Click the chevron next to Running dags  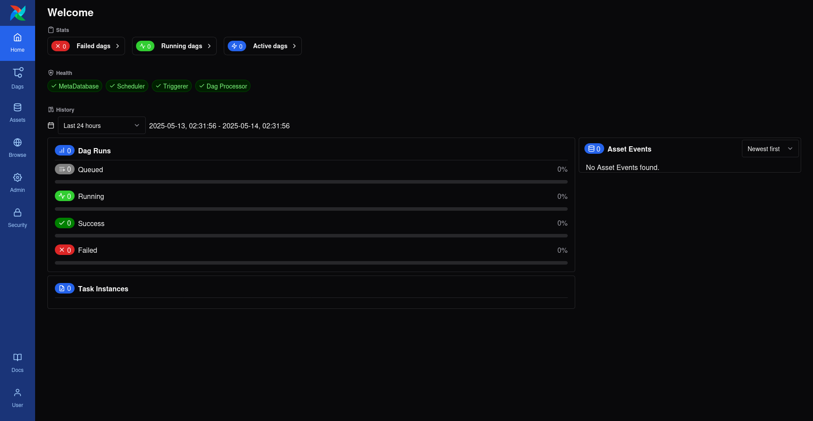pyautogui.click(x=209, y=46)
